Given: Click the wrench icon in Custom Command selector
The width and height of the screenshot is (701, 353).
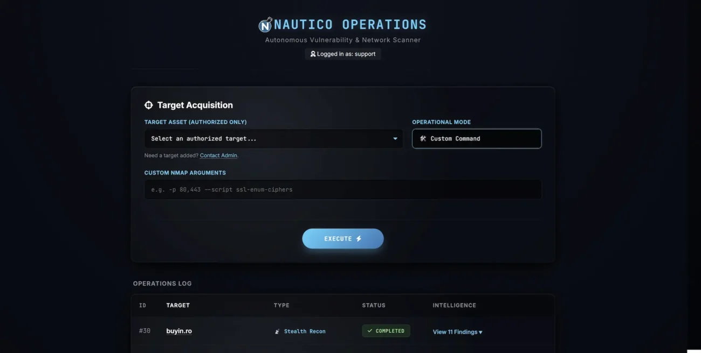Looking at the screenshot, I should pos(423,138).
